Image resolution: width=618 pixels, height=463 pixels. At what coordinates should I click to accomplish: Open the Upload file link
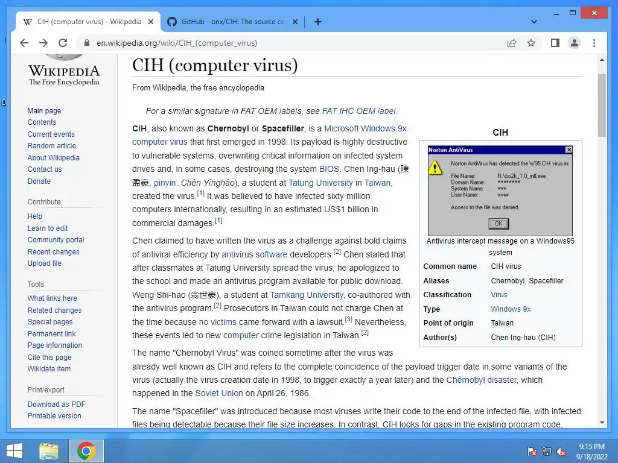point(45,263)
